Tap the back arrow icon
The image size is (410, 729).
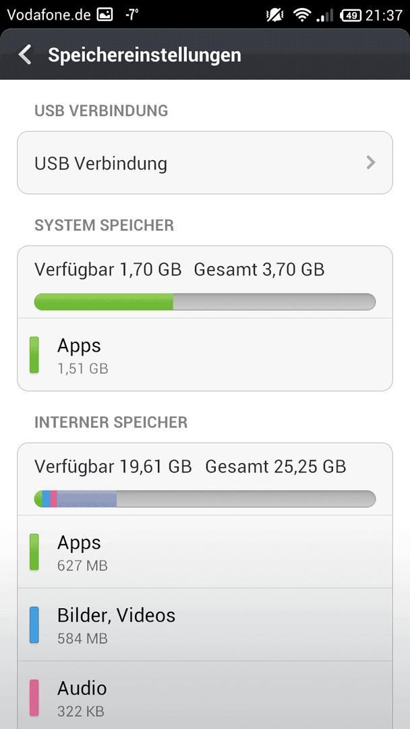(x=25, y=55)
